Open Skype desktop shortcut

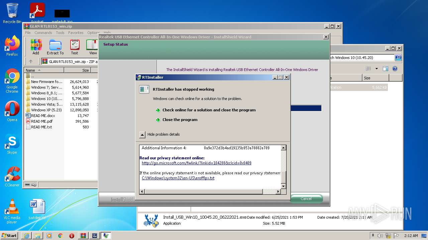(x=12, y=144)
